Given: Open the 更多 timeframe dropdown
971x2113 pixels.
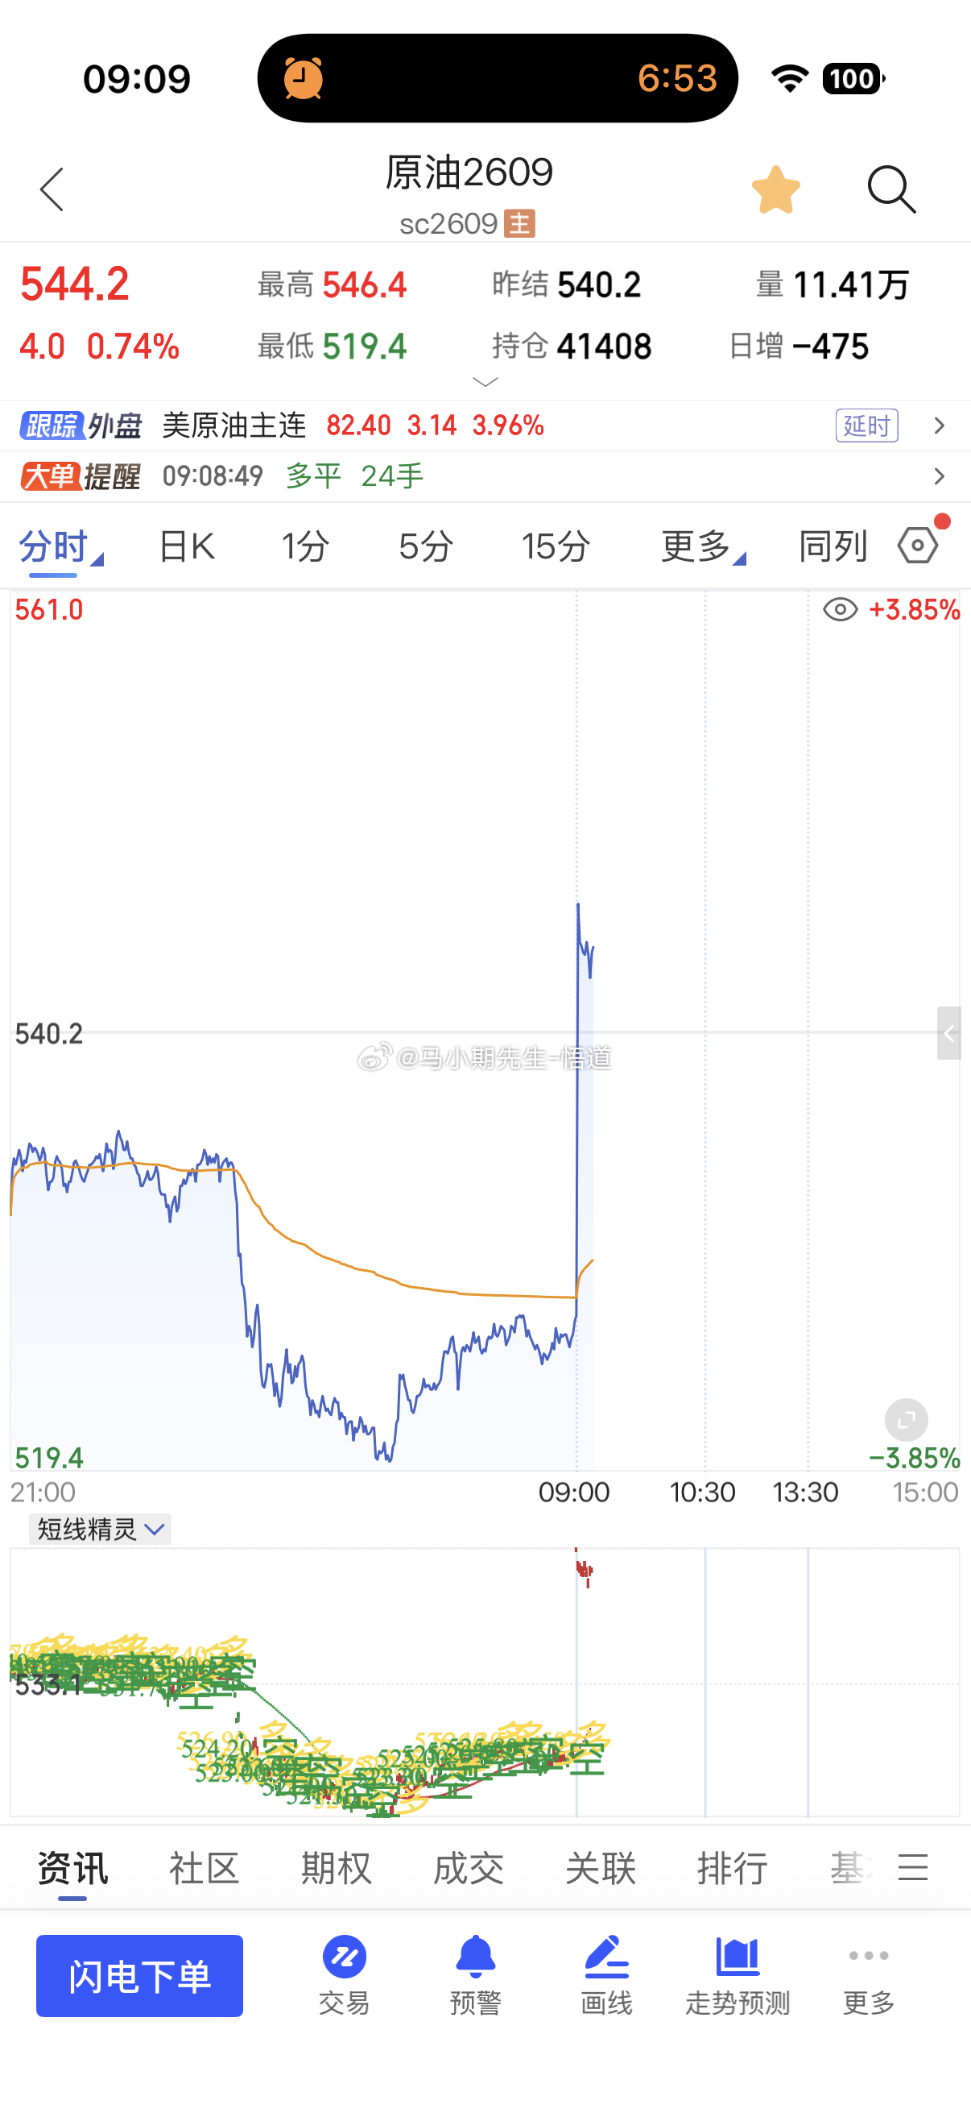Looking at the screenshot, I should [703, 546].
